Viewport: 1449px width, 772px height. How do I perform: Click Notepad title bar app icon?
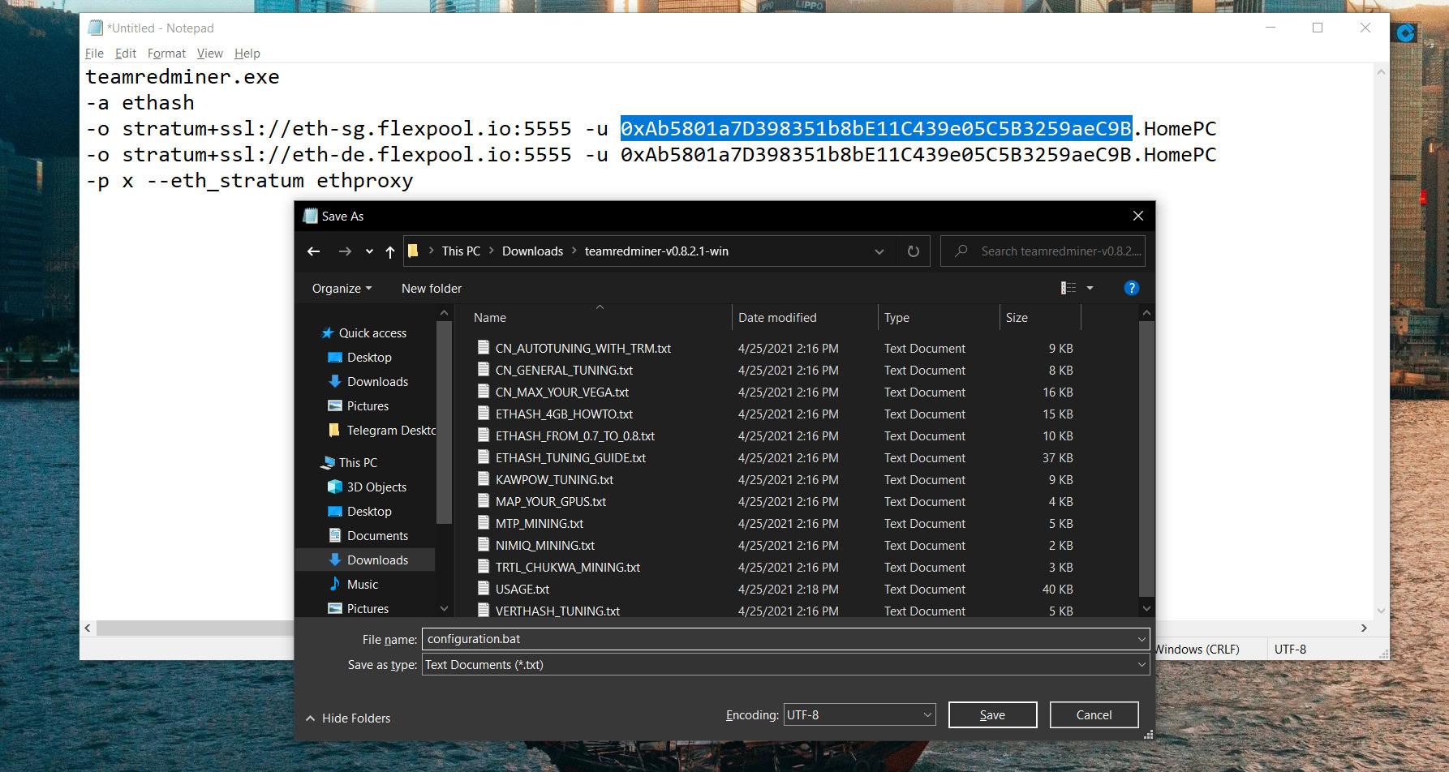[95, 28]
